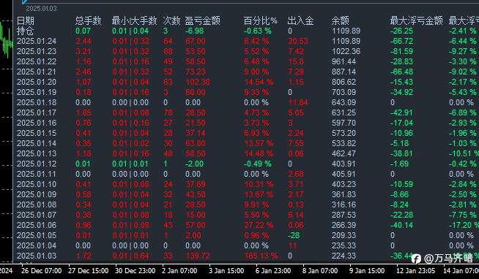Select the date 2025.01.05

tap(37, 235)
